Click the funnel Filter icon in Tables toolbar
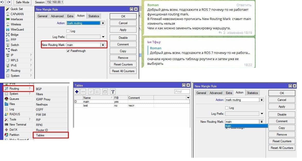This screenshot has height=161, width=302. [113, 92]
